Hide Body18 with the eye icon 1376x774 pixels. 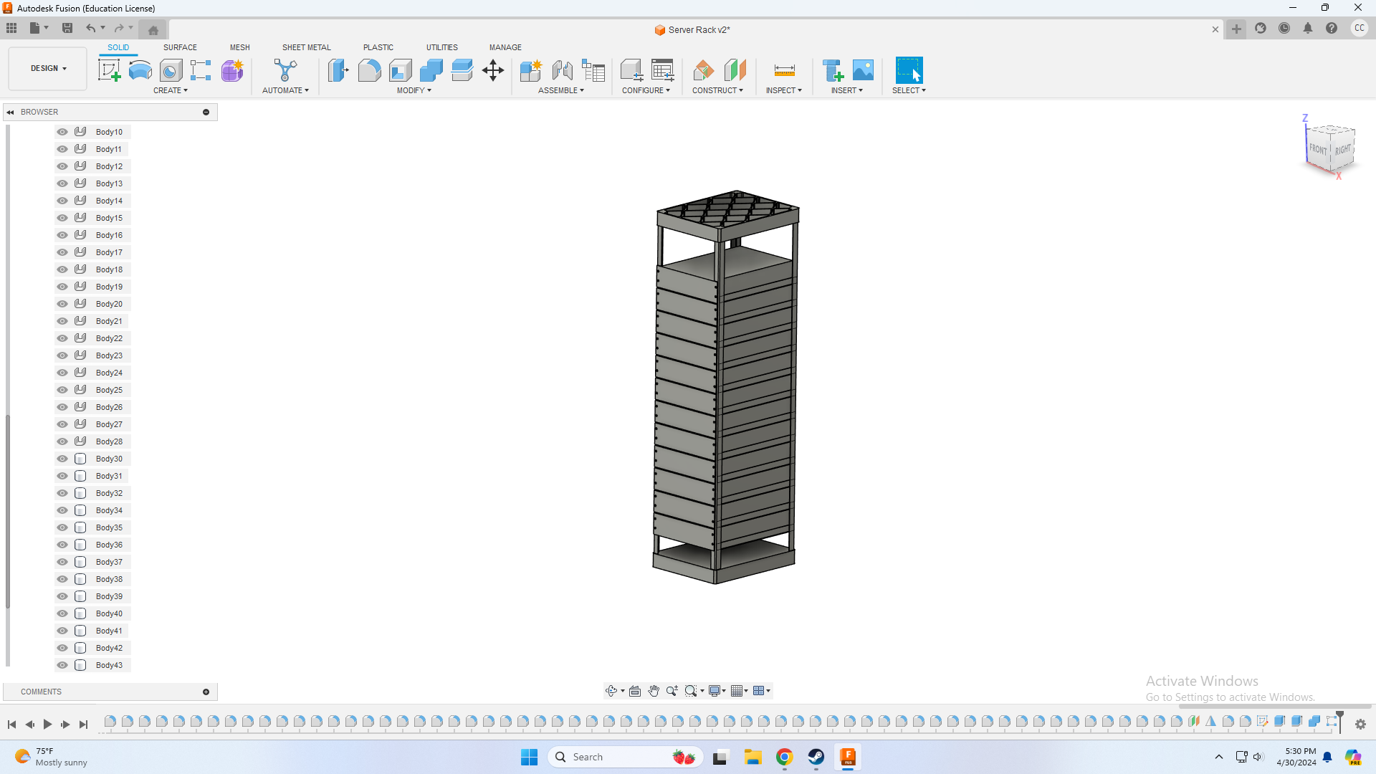coord(62,269)
